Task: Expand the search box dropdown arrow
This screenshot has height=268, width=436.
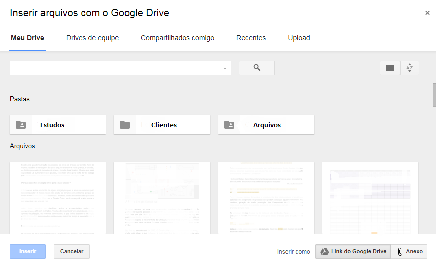Action: click(x=225, y=69)
